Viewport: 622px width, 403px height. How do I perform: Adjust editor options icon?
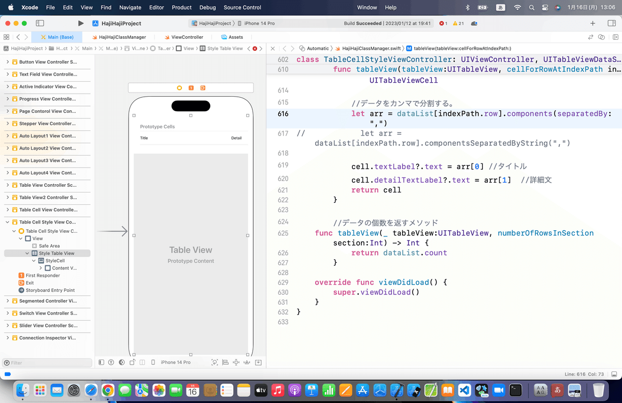(x=601, y=37)
